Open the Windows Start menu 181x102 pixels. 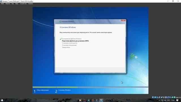click(2, 100)
